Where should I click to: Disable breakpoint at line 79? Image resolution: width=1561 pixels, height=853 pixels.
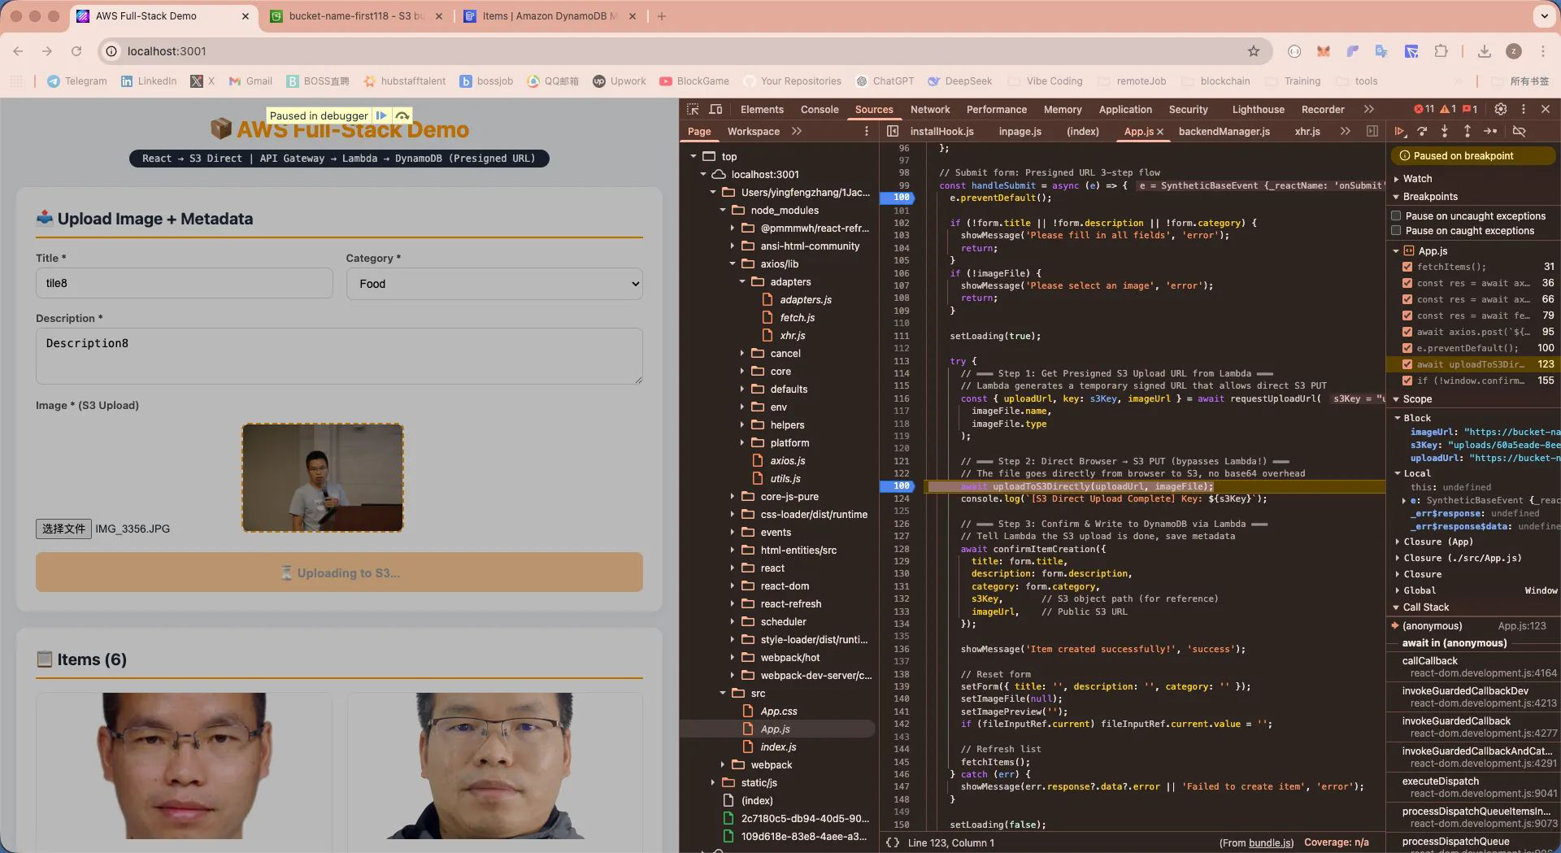tap(1407, 316)
